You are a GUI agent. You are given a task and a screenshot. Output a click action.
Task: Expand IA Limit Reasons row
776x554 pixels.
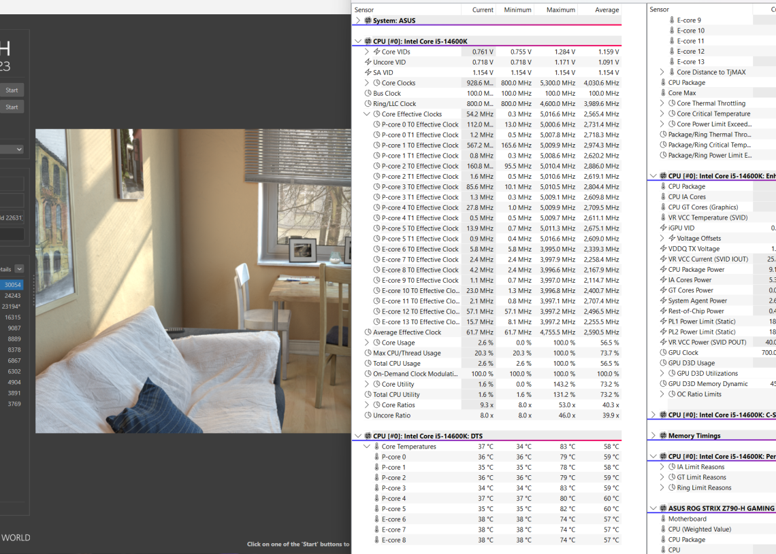pos(662,466)
